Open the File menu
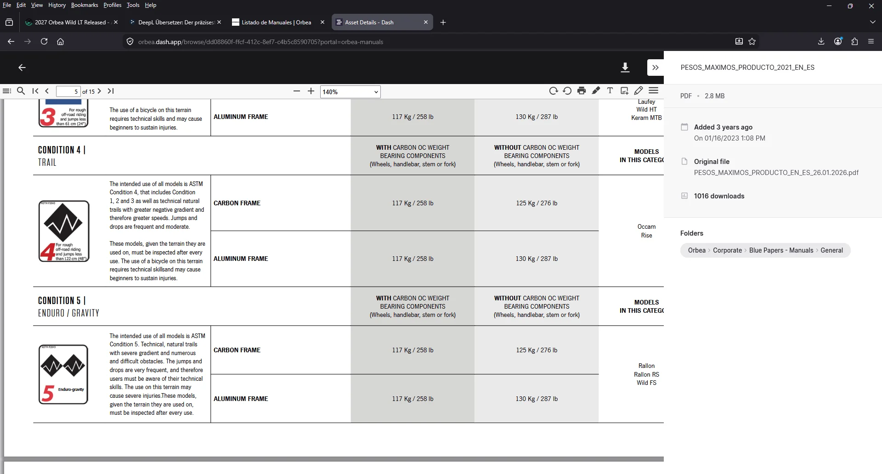Viewport: 882px width, 474px height. click(x=7, y=5)
